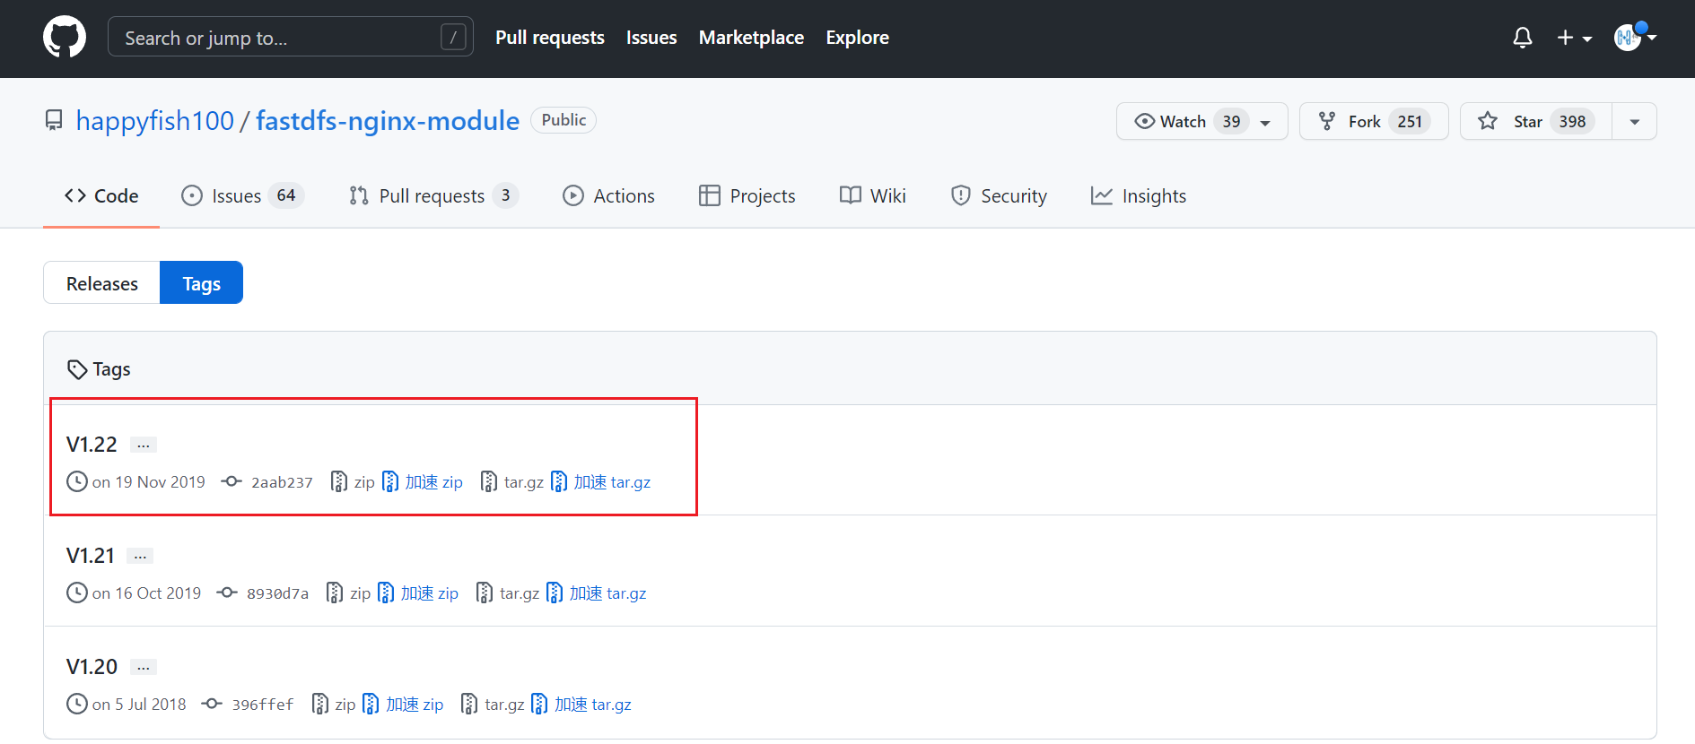Screen dimensions: 1695x744
Task: Click the 'on 16 Oct 2019' date
Action: point(146,593)
